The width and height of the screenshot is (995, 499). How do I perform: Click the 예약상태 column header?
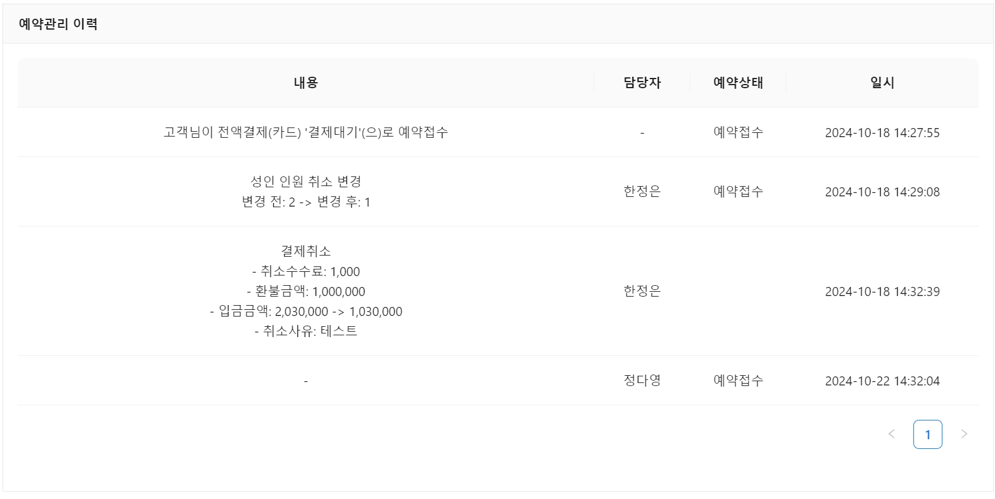[738, 83]
